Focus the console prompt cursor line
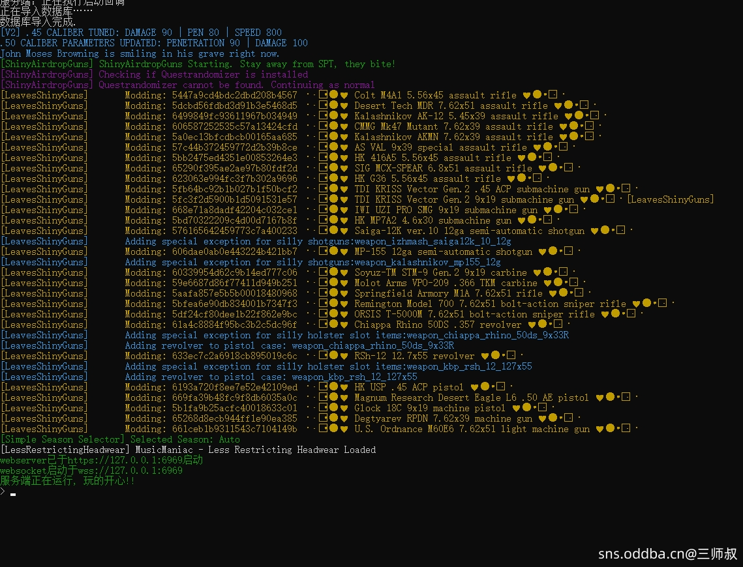The width and height of the screenshot is (743, 567). tap(8, 492)
